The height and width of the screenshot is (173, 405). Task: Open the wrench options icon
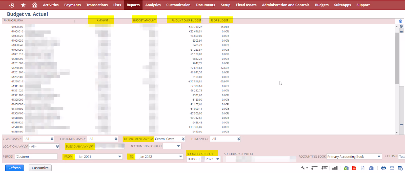[303, 168]
